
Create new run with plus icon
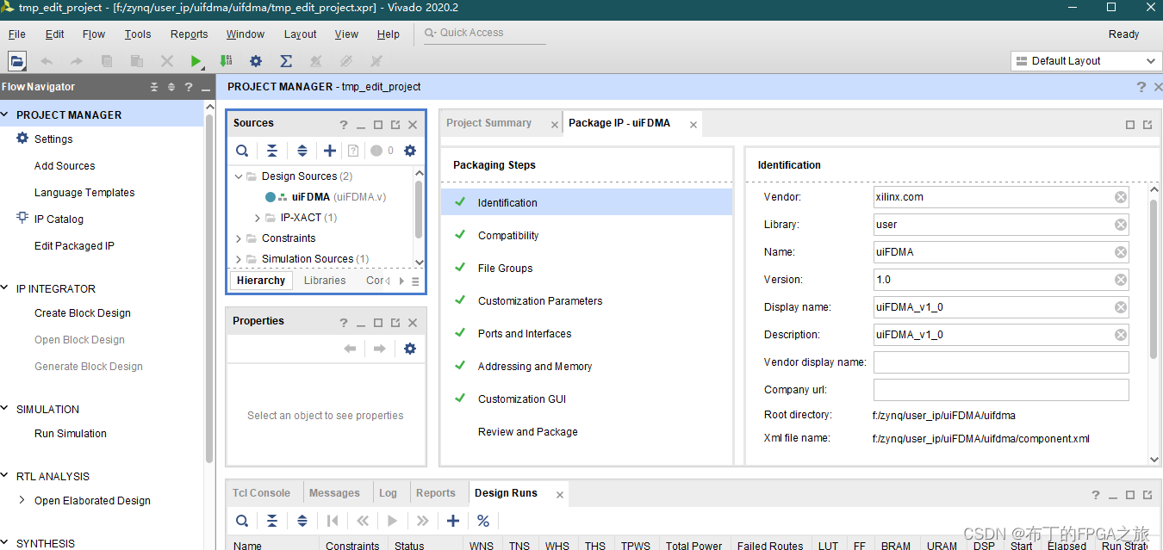pyautogui.click(x=453, y=521)
